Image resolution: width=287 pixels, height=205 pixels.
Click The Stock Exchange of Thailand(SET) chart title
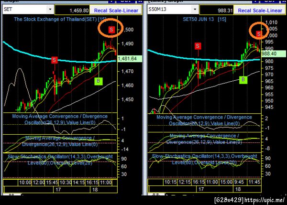[x=60, y=19]
